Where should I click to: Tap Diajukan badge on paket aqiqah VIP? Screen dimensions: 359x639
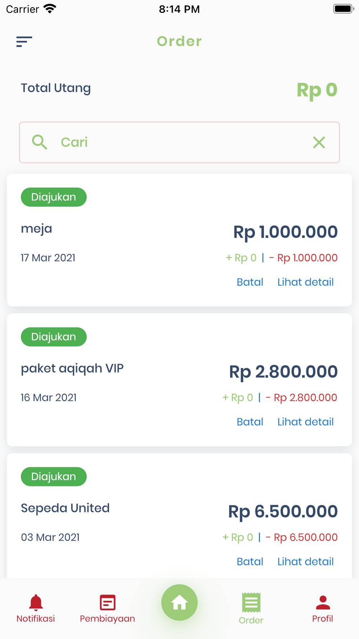53,337
